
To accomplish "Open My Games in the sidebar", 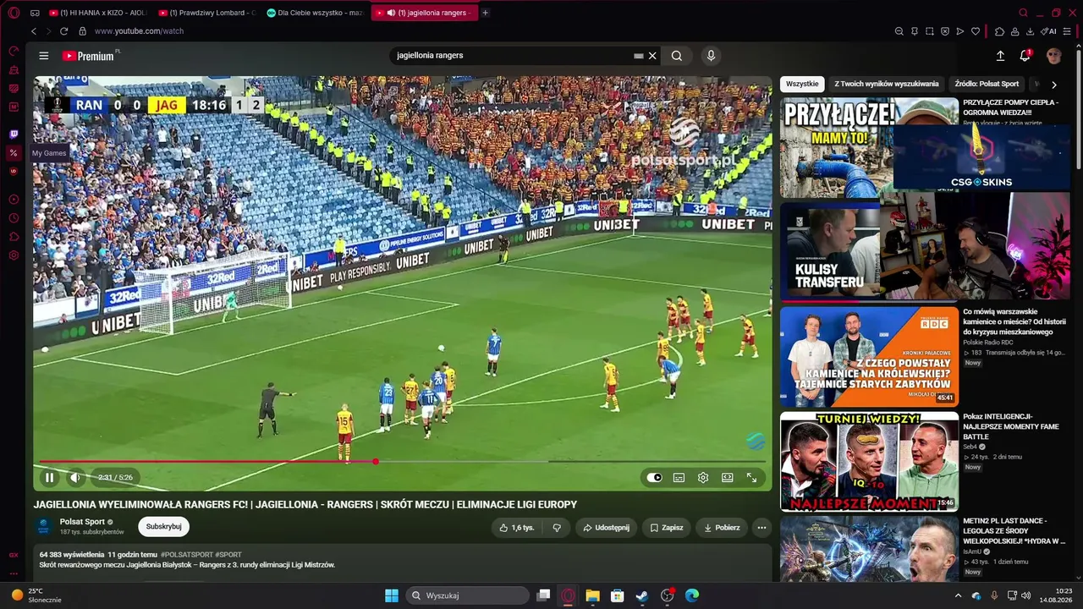I will 14,153.
